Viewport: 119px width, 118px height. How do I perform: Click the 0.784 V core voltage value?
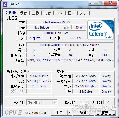click(x=76, y=38)
